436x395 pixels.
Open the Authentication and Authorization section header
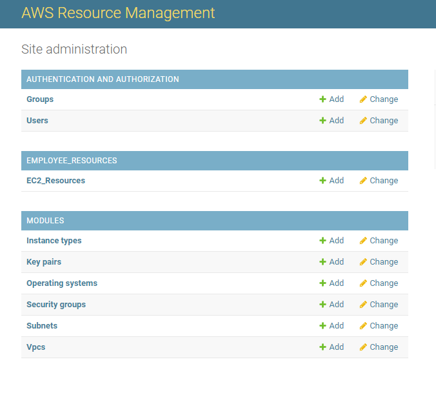click(103, 79)
